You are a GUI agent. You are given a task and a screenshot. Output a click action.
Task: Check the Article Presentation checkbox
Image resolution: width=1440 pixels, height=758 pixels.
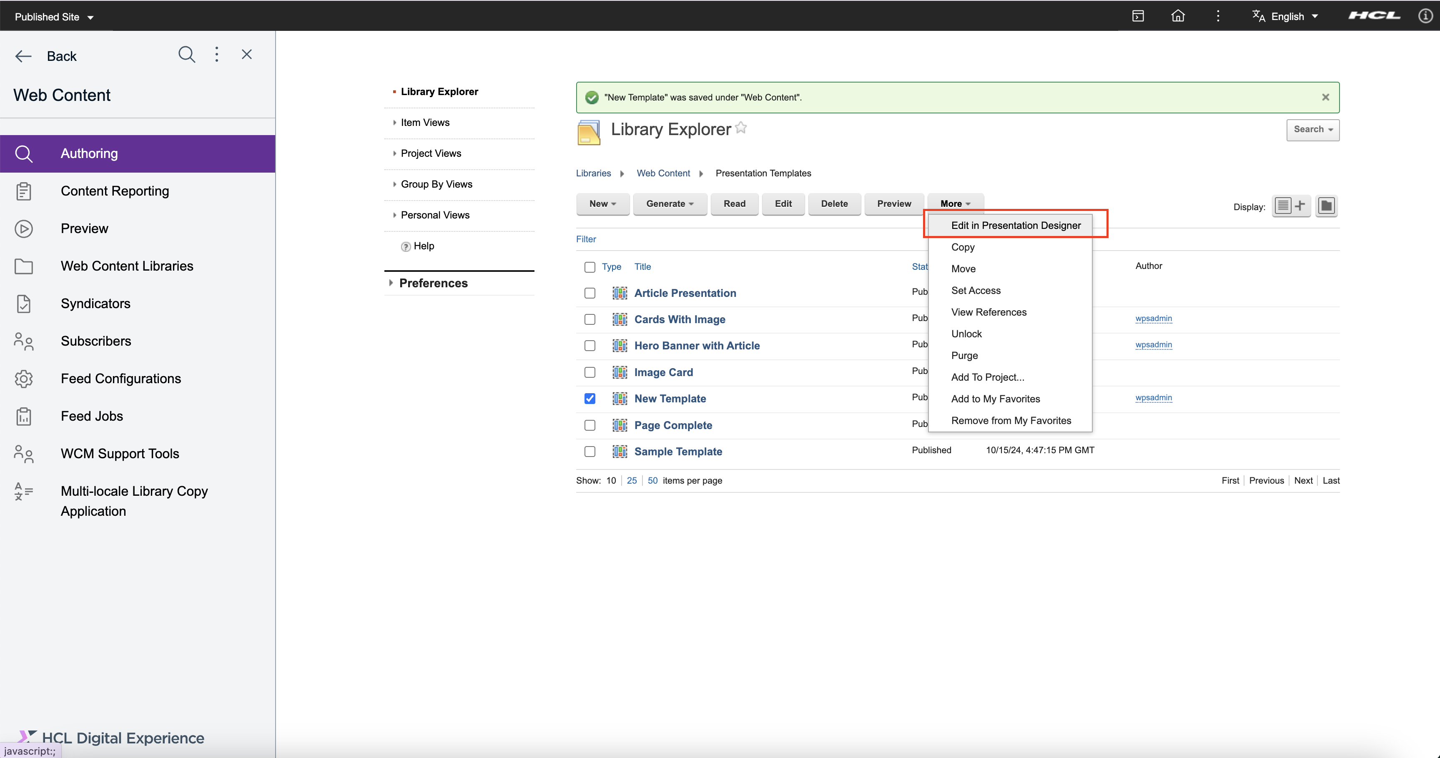pos(589,293)
